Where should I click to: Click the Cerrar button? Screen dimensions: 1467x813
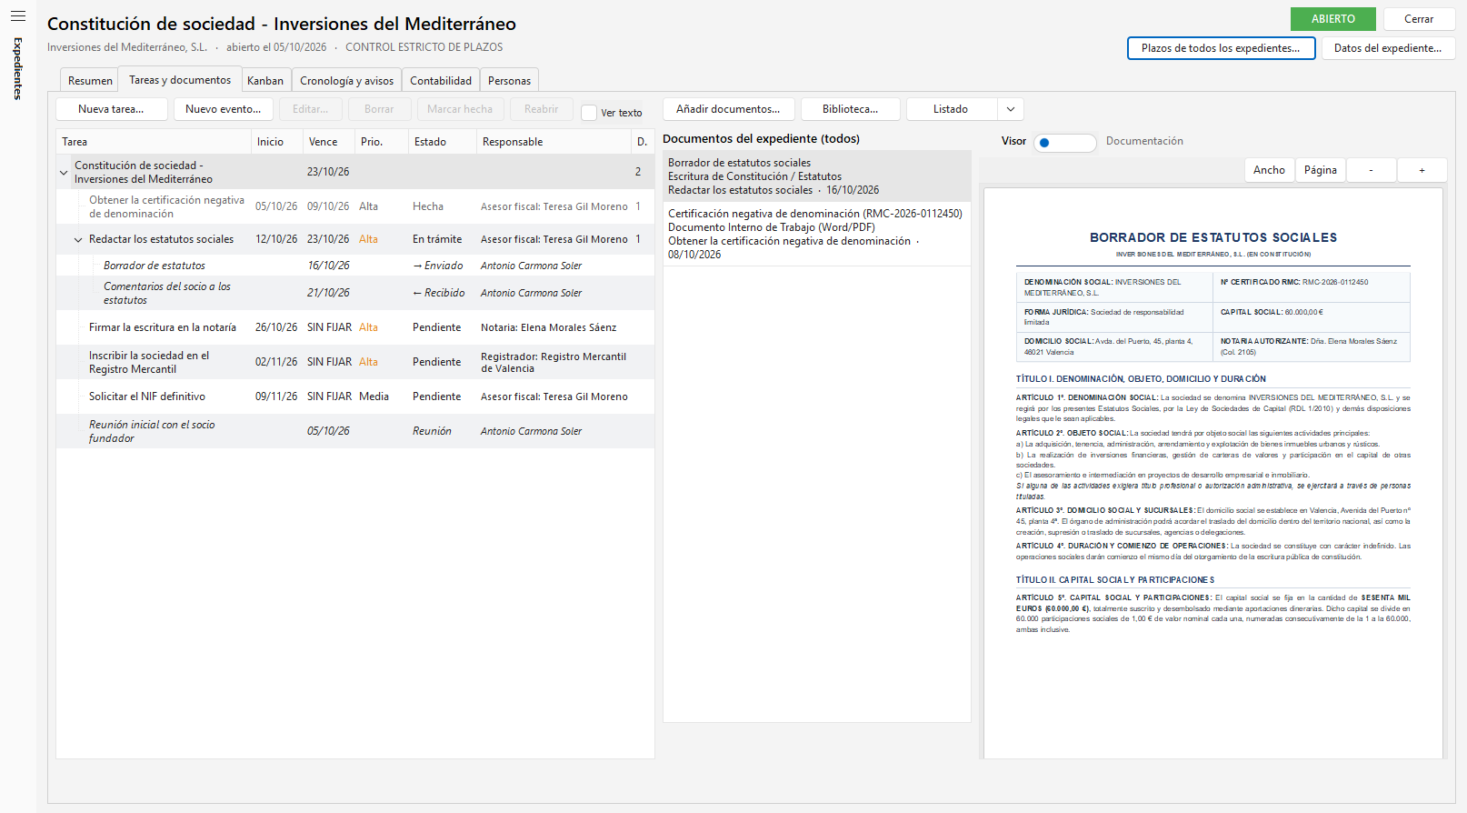point(1419,19)
